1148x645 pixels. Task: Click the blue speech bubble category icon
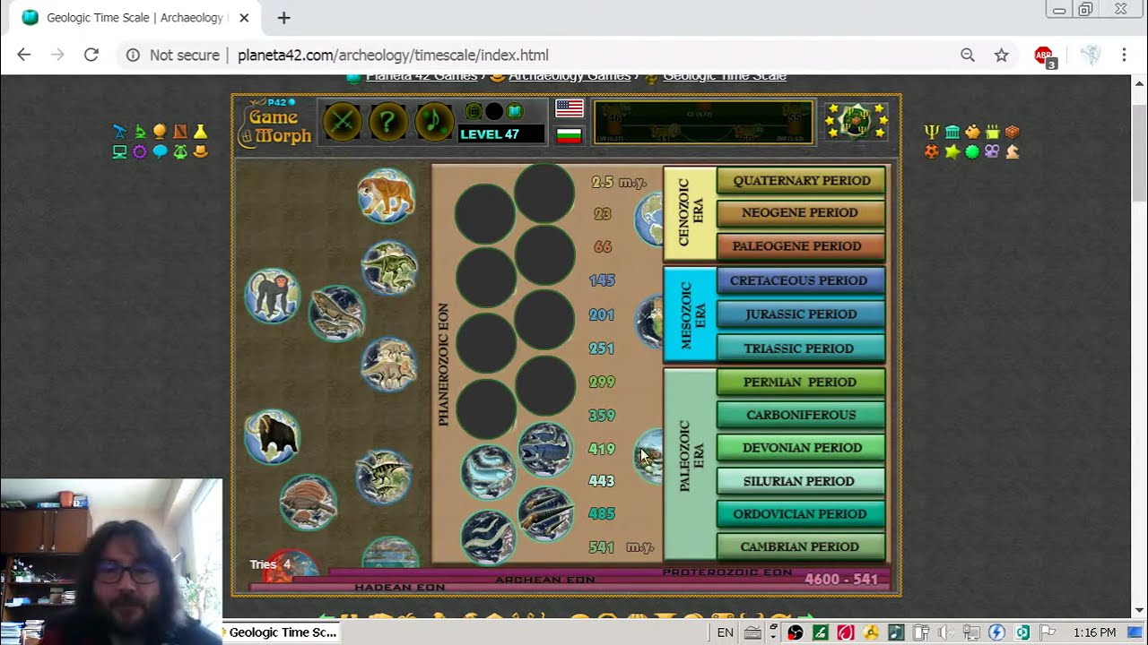(x=160, y=151)
